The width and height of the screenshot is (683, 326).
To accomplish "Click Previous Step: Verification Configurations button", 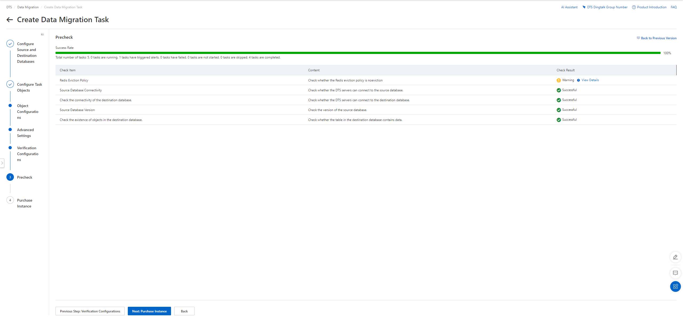I will click(x=90, y=311).
